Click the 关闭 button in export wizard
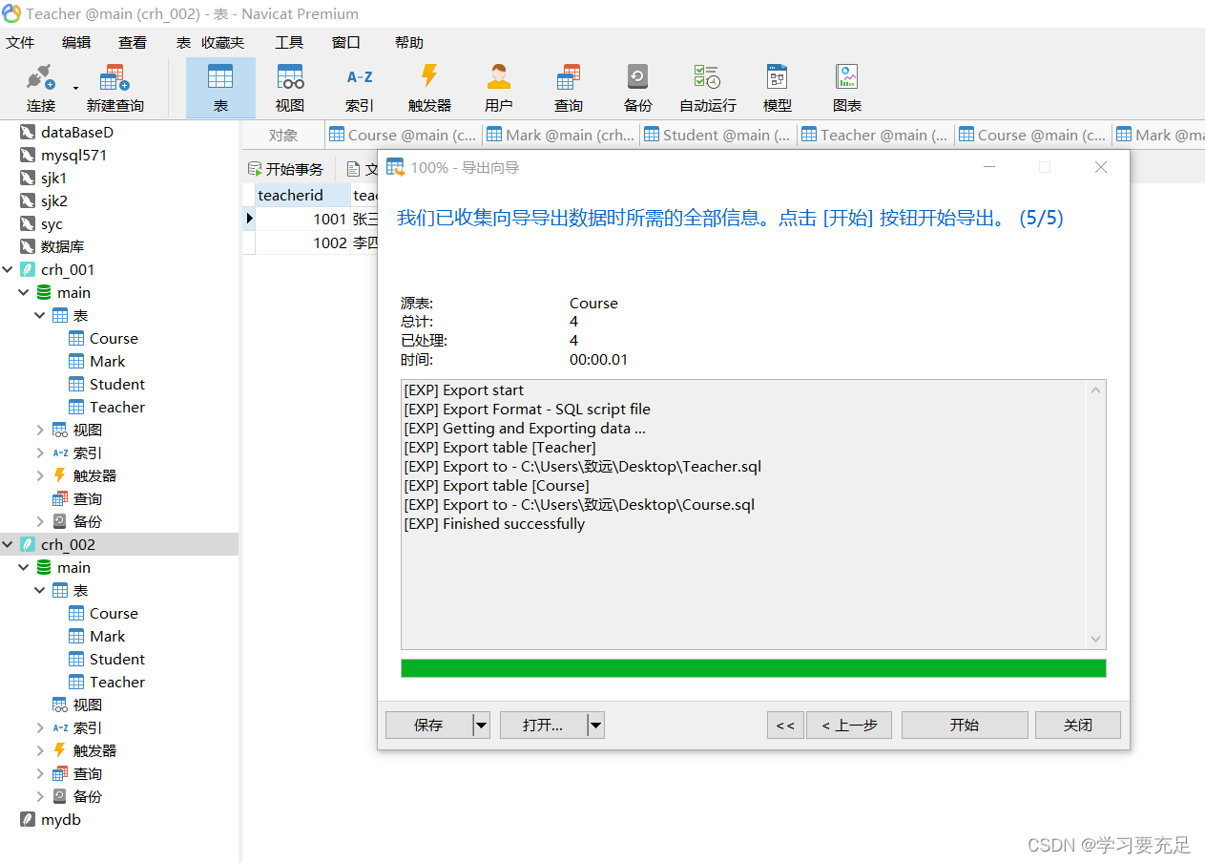1205x863 pixels. [x=1078, y=725]
